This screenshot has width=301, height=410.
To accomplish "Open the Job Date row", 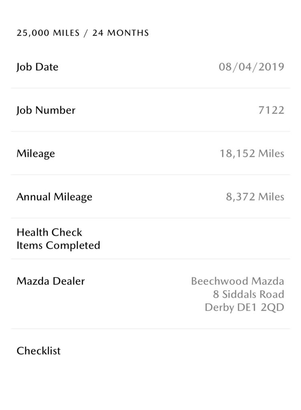I will tap(151, 67).
